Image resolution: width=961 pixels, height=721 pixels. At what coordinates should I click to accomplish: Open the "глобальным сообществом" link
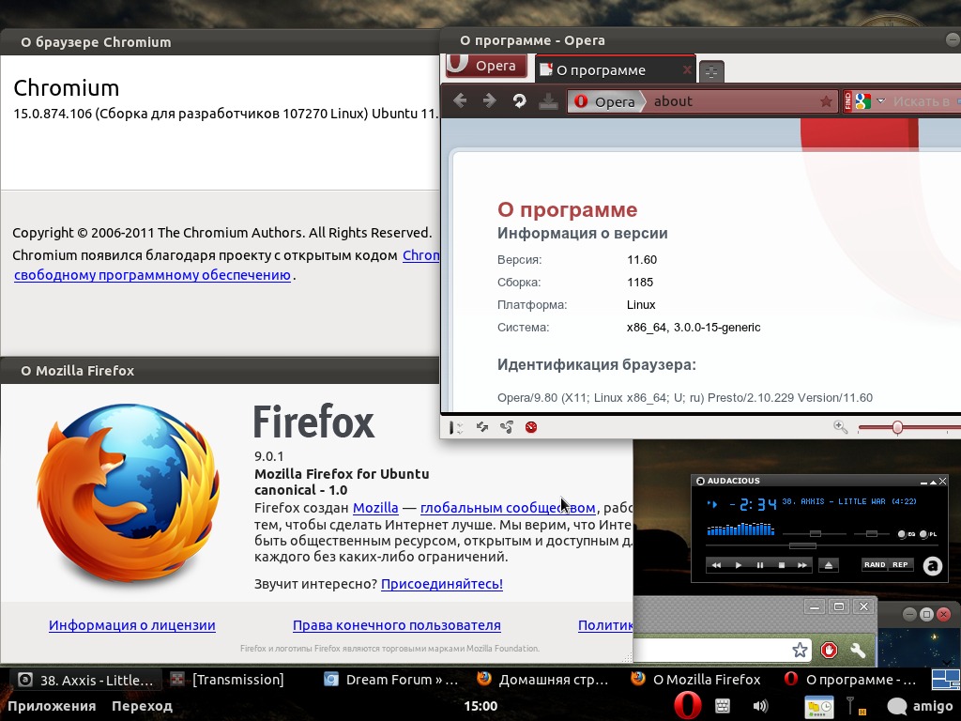click(x=508, y=508)
